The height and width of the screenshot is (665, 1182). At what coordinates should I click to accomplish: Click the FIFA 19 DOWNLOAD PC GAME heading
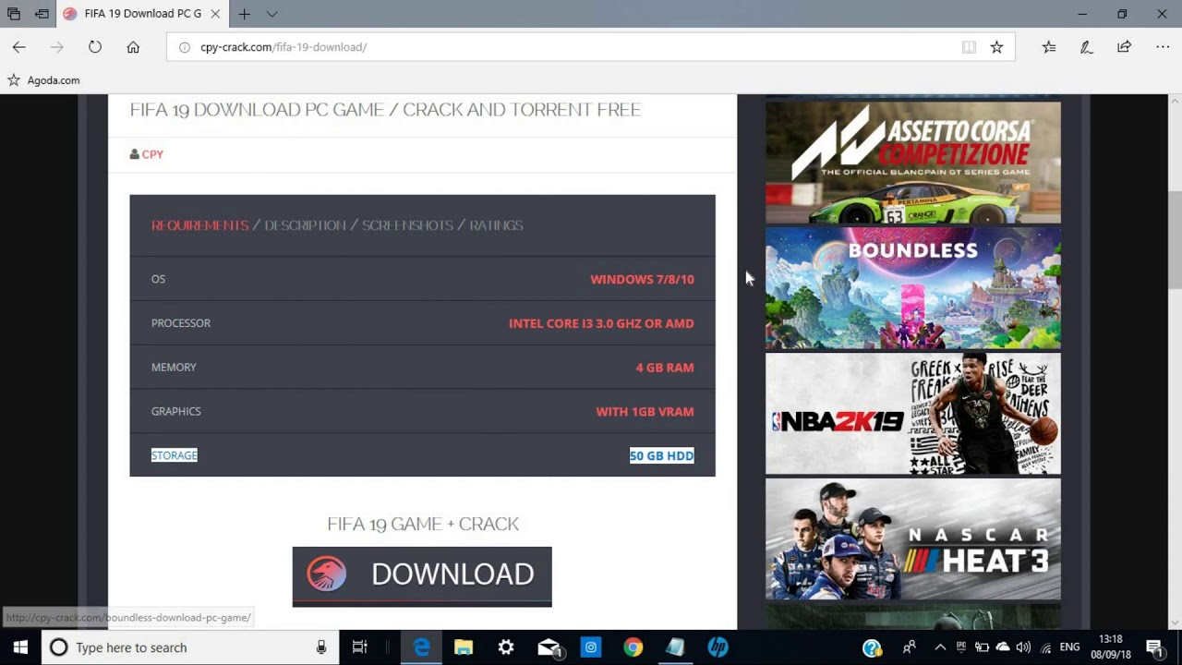(385, 109)
